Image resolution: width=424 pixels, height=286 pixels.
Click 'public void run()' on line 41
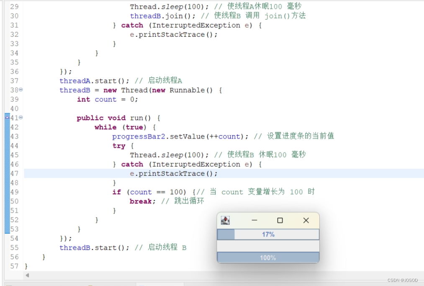[114, 118]
